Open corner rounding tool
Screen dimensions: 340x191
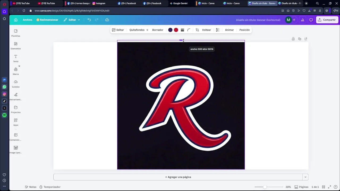[189, 30]
